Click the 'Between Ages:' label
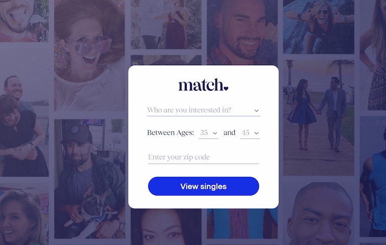 coord(171,133)
